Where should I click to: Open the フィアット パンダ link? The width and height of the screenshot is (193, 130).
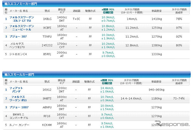pyautogui.click(x=16, y=90)
